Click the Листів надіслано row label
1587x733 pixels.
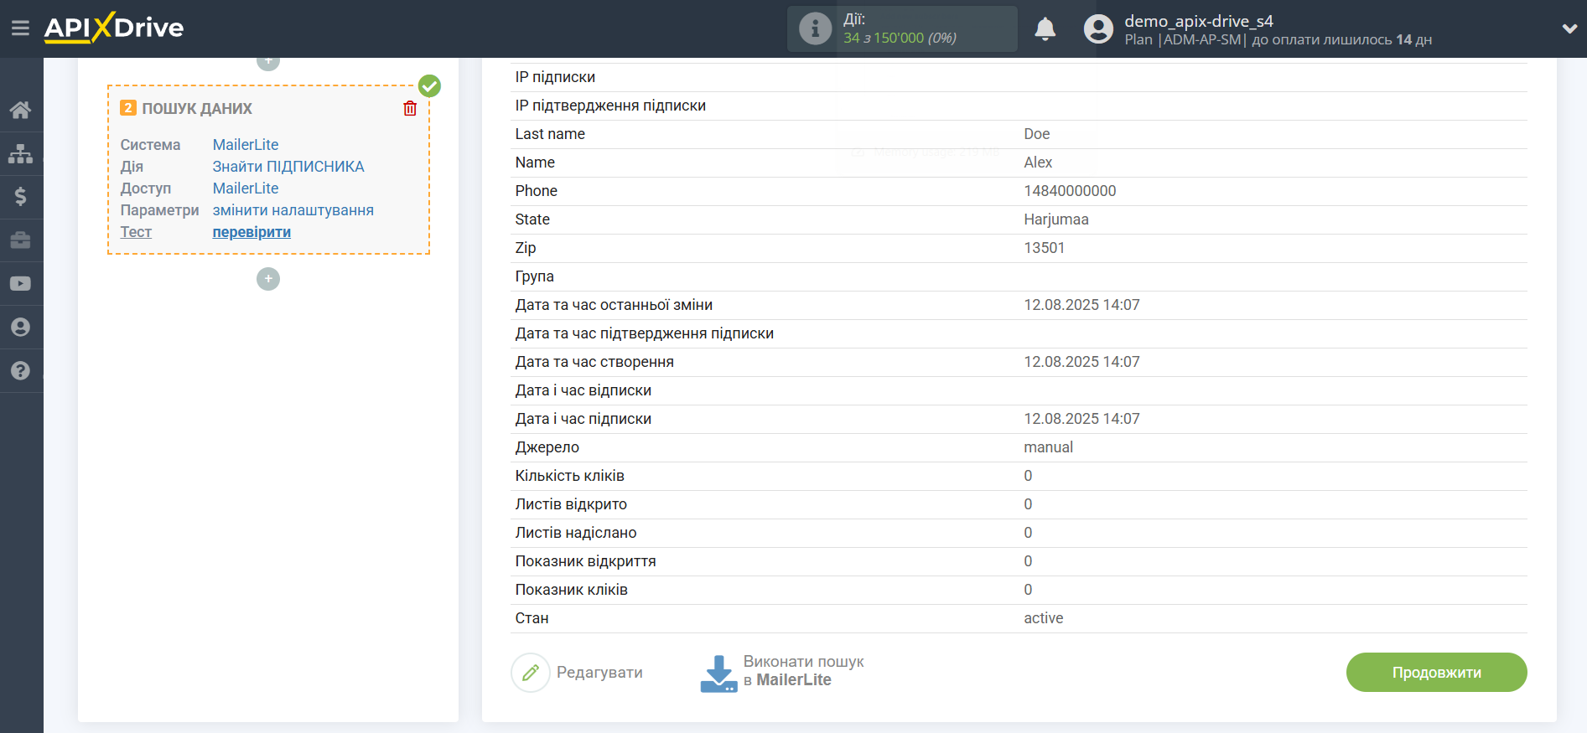click(x=576, y=533)
